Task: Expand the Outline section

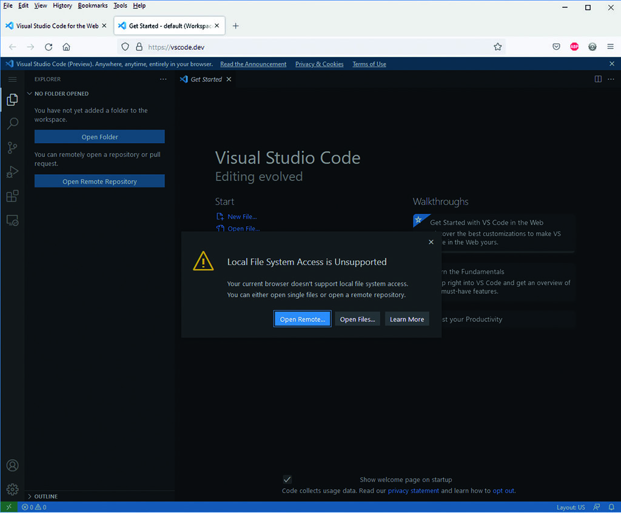Action: tap(45, 497)
